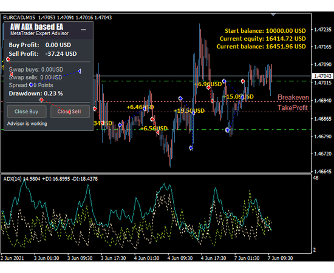Click the Drawdown 0.23 % reading
Viewport: 334px width, 273px height.
(36, 93)
